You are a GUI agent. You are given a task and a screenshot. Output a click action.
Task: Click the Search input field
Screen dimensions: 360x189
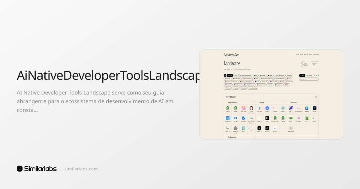click(309, 79)
